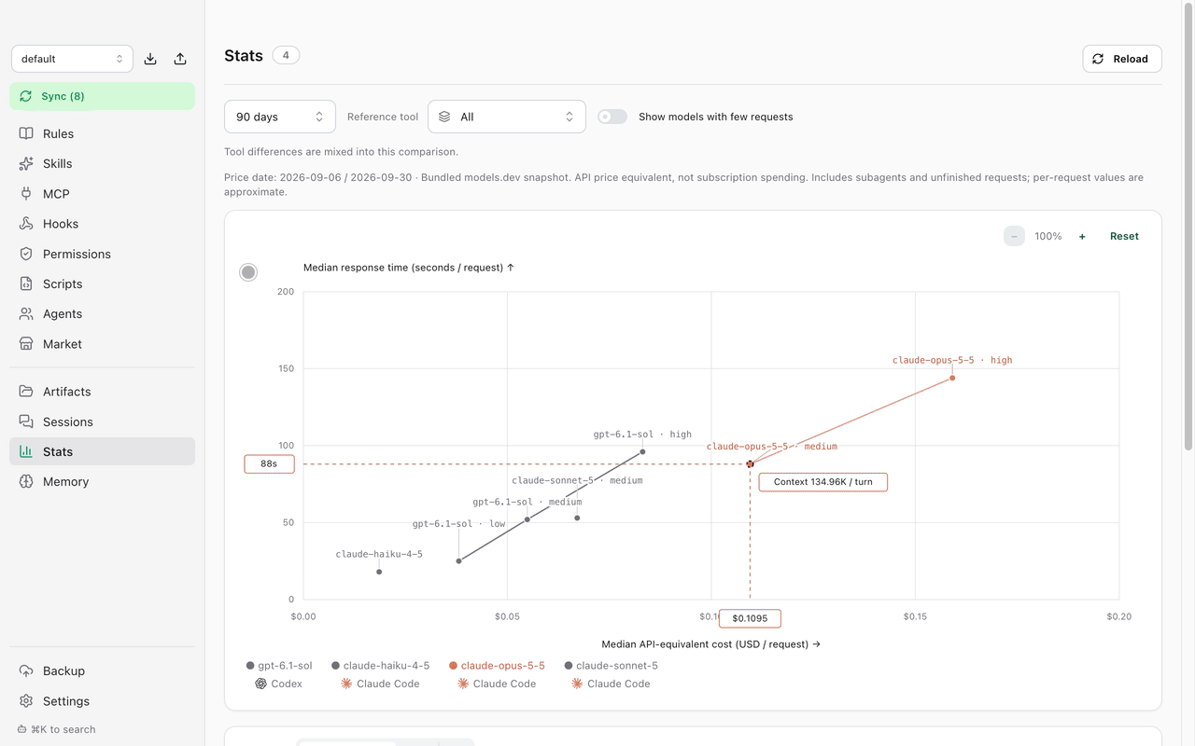Image resolution: width=1195 pixels, height=746 pixels.
Task: Click the gpt-6.1-sol · high data point
Action: (642, 452)
